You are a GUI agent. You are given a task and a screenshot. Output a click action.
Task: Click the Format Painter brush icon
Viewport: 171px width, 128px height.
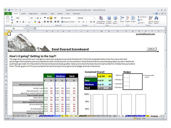12,23
